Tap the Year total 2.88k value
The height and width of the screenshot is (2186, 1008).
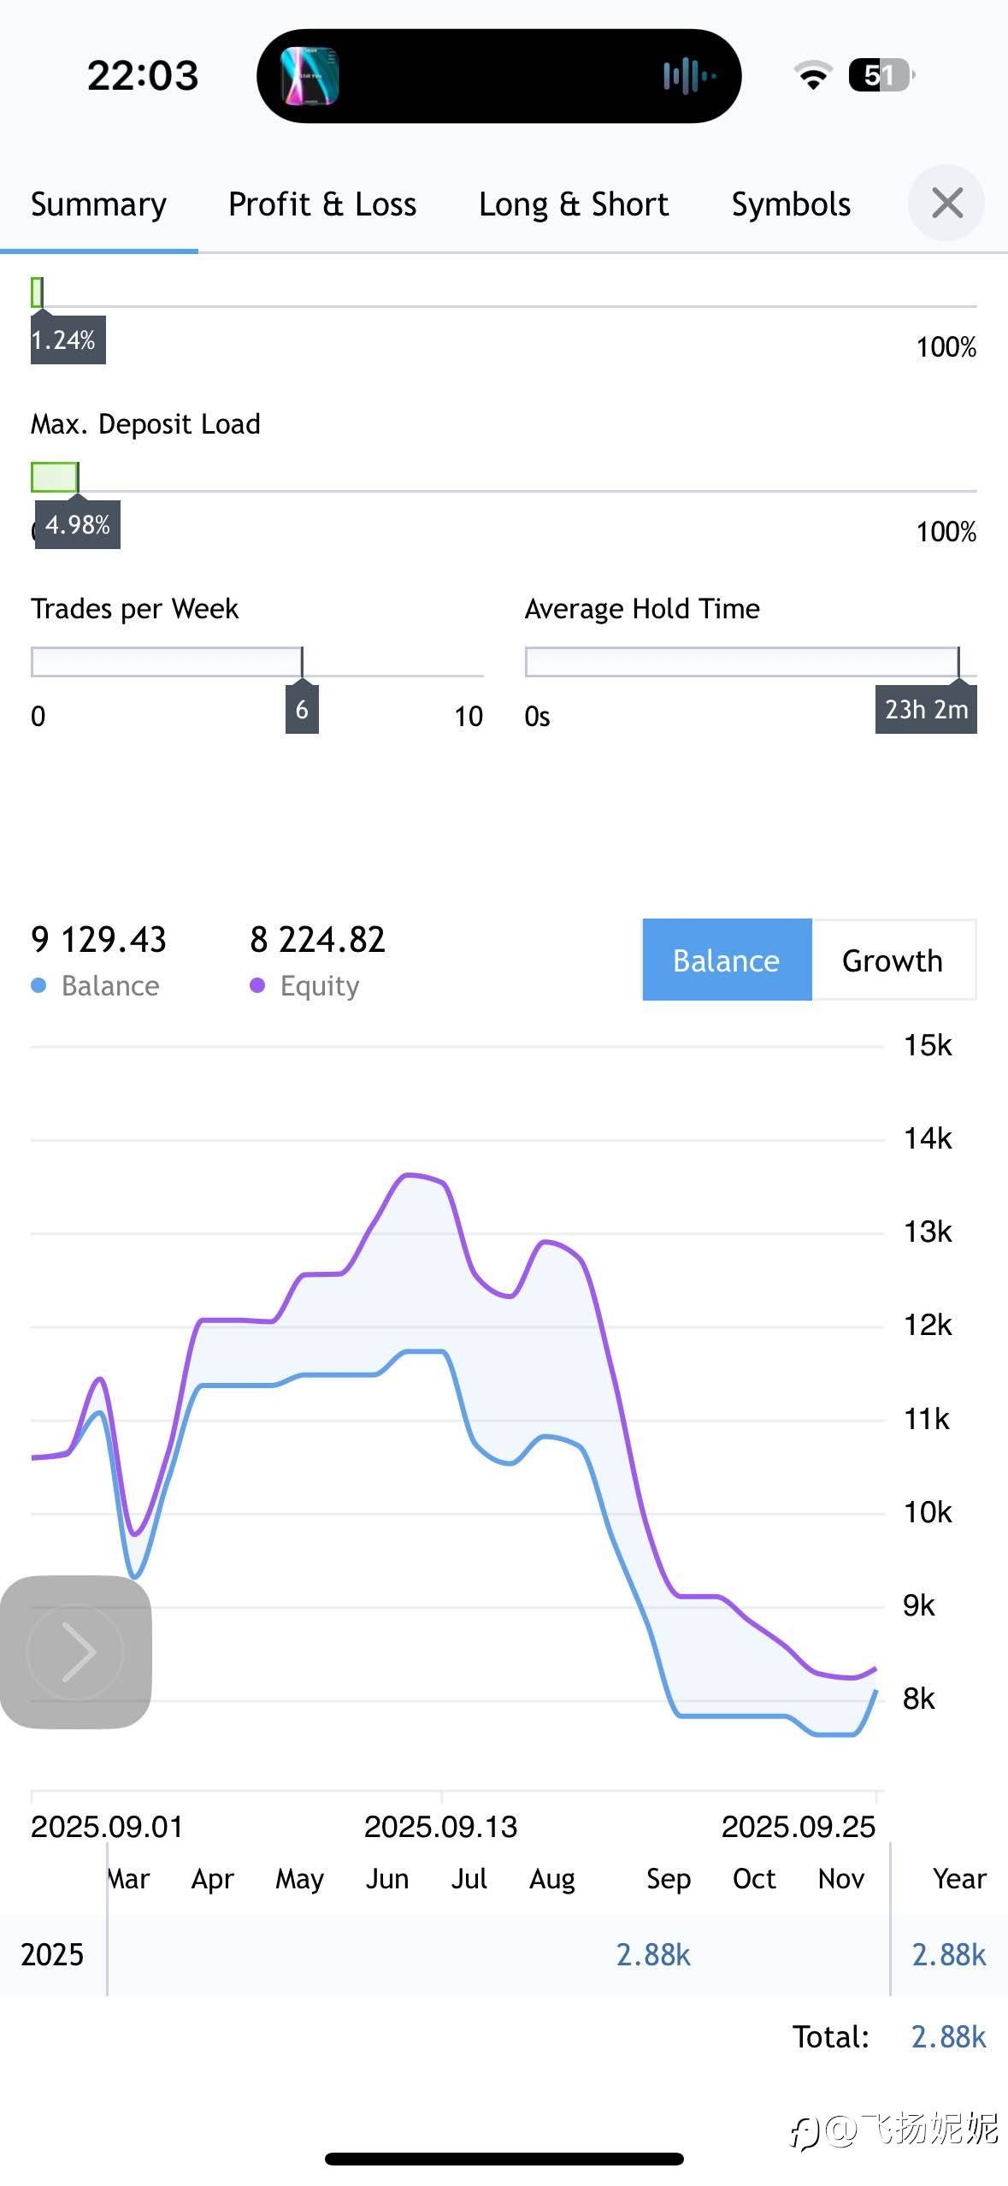point(948,1954)
